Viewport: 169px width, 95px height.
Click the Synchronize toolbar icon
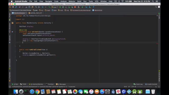click(x=16, y=7)
